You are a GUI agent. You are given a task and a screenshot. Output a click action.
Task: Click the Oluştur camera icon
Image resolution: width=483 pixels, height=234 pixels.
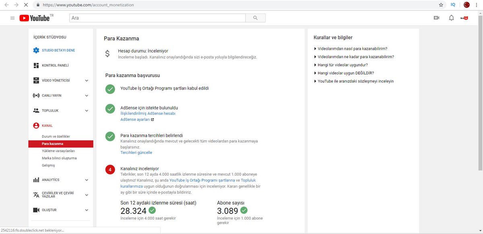pyautogui.click(x=36, y=210)
